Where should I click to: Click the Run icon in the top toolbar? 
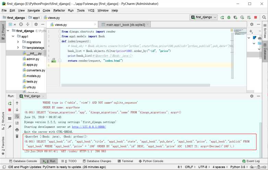222,17
